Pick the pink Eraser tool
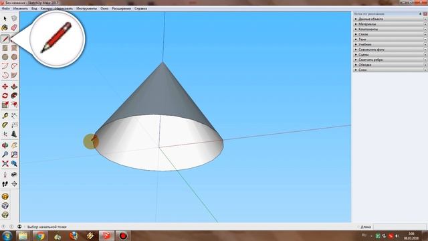The height and width of the screenshot is (241, 428). 14,27
